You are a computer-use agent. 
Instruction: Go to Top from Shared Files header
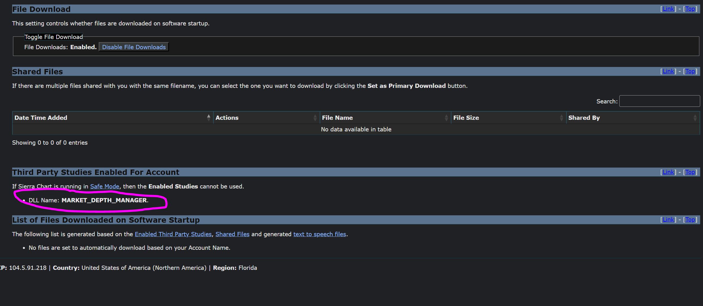690,71
